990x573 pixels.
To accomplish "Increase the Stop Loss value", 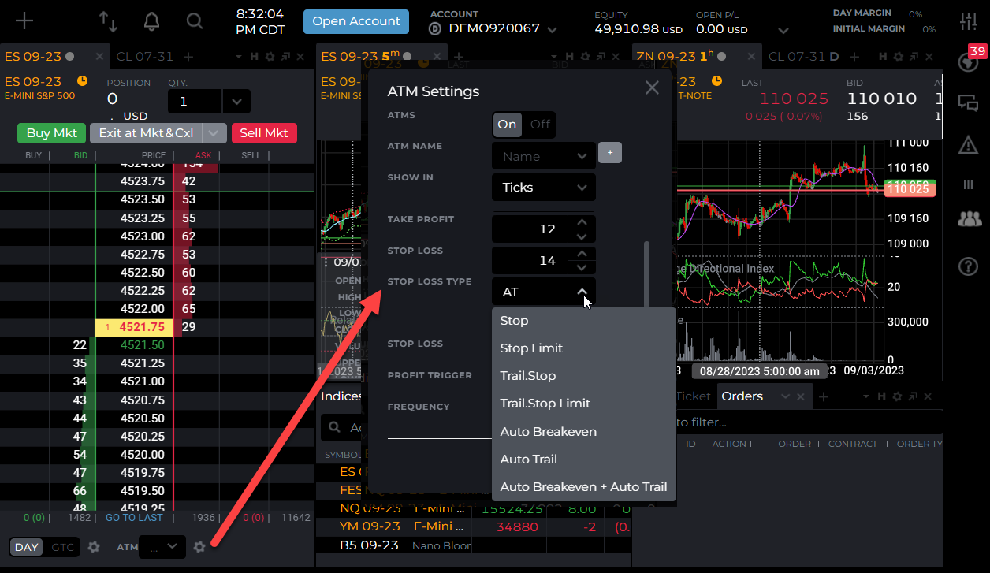I will click(582, 254).
